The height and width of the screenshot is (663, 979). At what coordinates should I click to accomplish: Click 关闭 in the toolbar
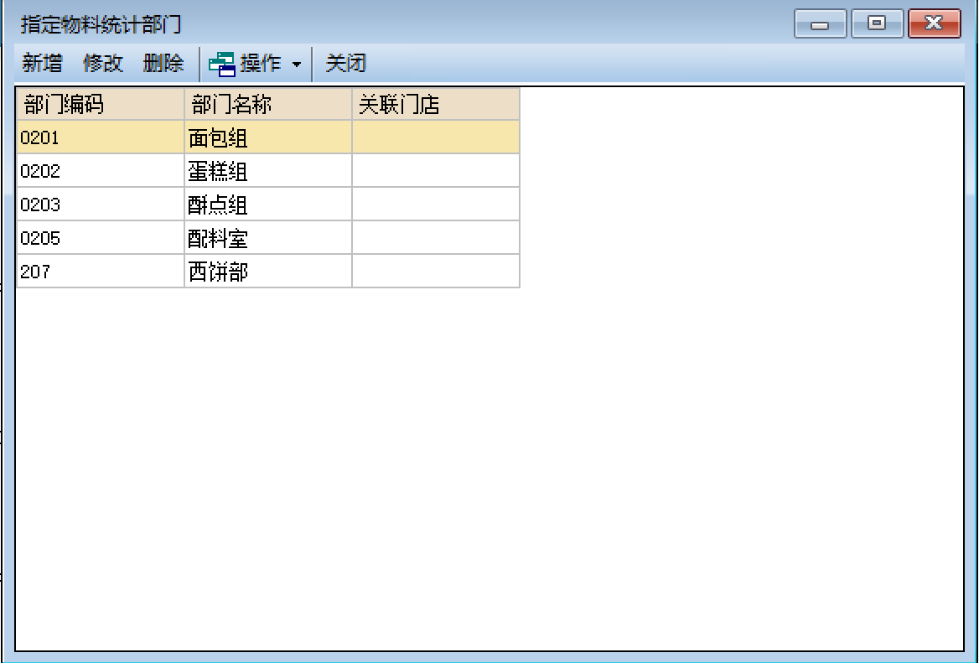pyautogui.click(x=345, y=63)
